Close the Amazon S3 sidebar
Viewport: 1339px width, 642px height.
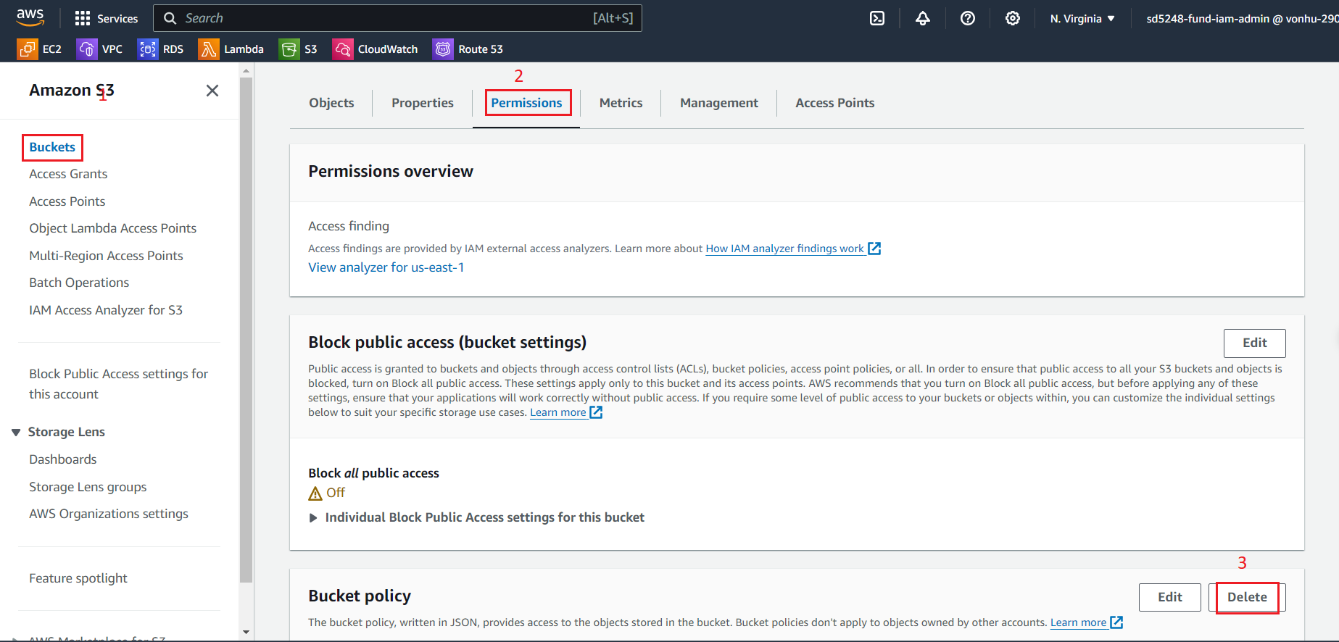[212, 91]
